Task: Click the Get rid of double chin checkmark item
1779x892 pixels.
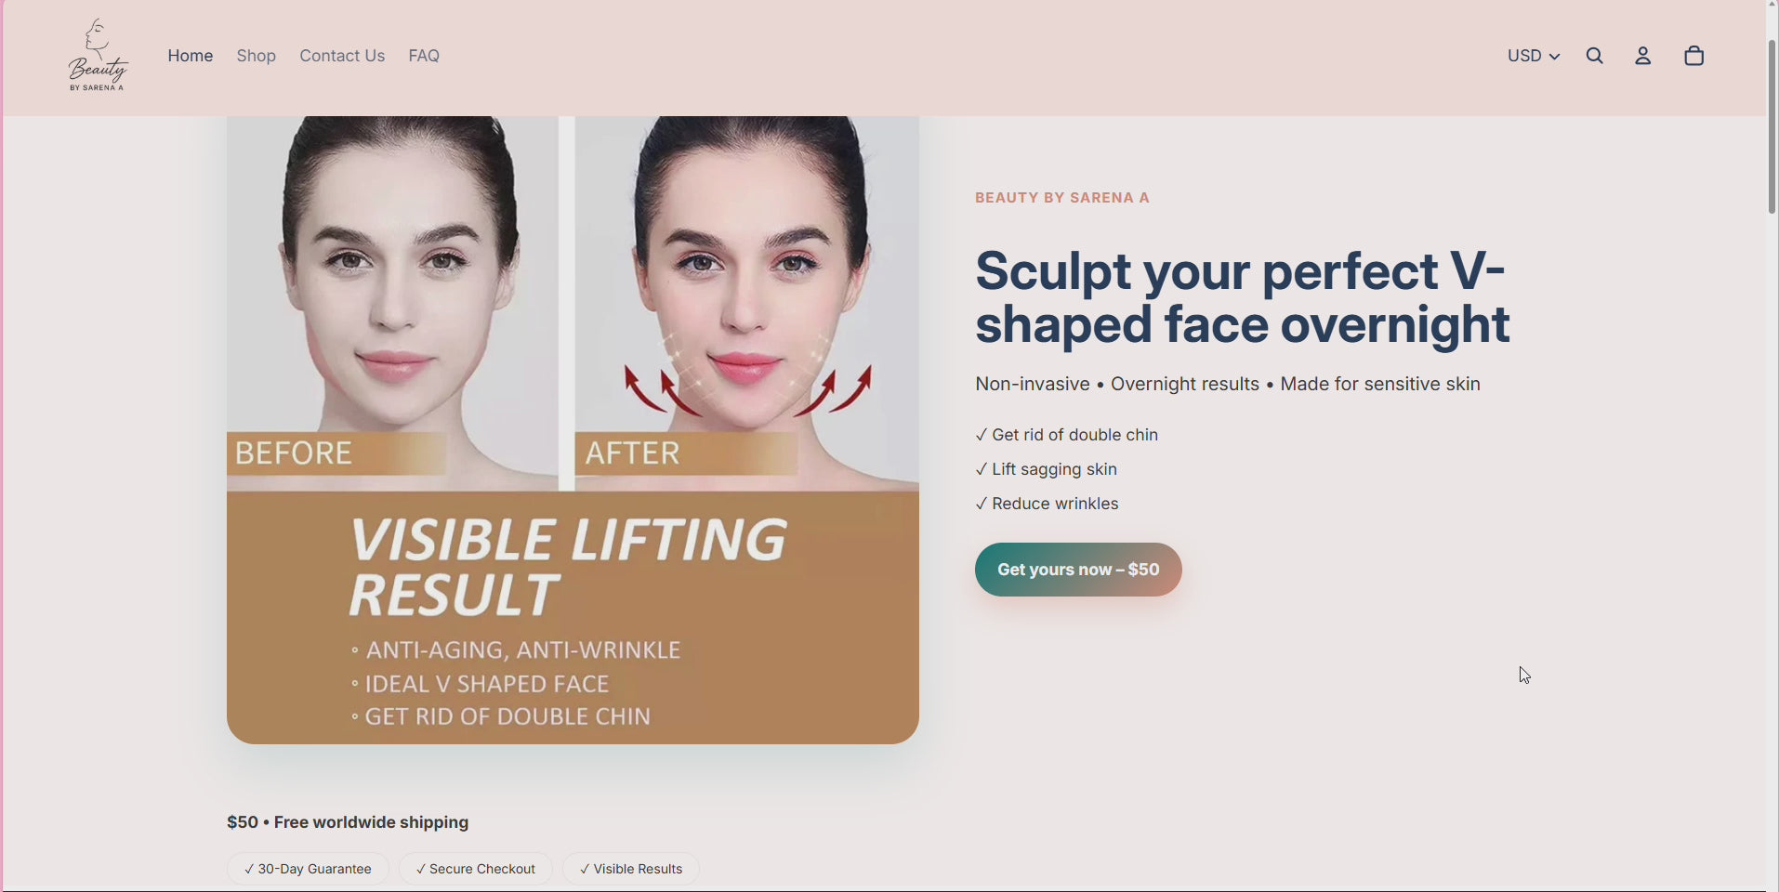Action: pyautogui.click(x=1067, y=435)
